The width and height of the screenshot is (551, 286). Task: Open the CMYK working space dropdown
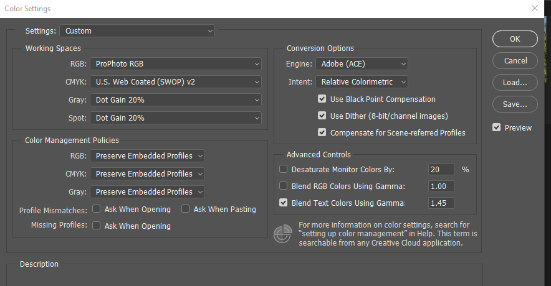pyautogui.click(x=176, y=81)
